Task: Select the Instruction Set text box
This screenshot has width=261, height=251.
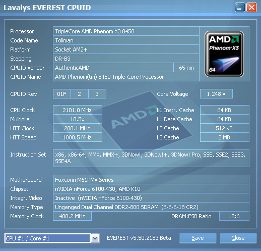Action: [151, 158]
